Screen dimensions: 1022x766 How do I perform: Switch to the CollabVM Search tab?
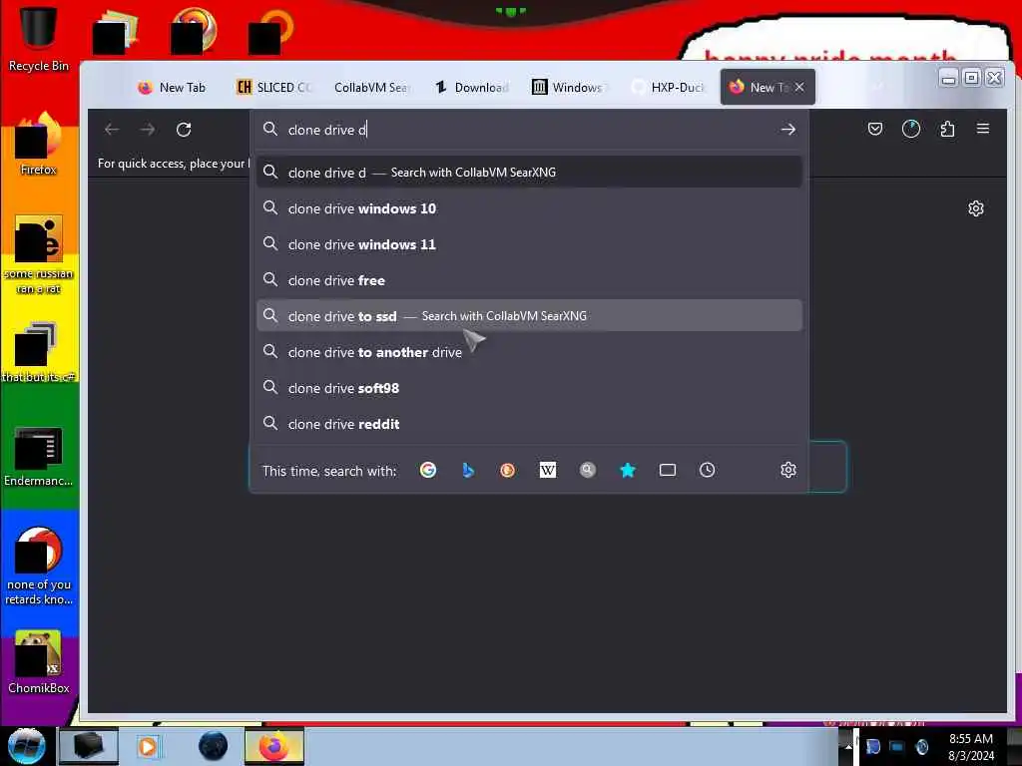point(371,88)
